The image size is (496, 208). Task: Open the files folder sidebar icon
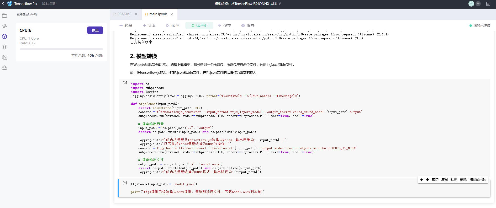tap(4, 16)
